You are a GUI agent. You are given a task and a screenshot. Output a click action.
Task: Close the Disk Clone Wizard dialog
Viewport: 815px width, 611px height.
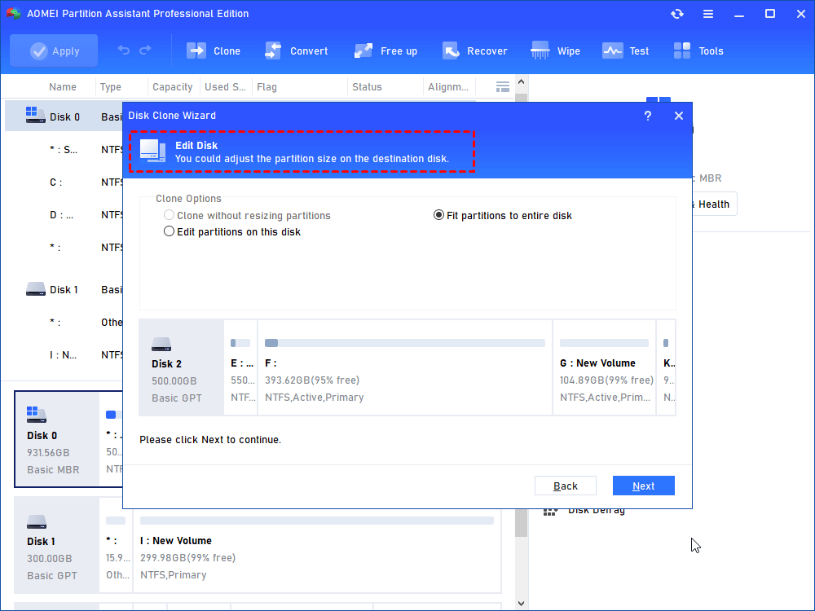pyautogui.click(x=679, y=116)
